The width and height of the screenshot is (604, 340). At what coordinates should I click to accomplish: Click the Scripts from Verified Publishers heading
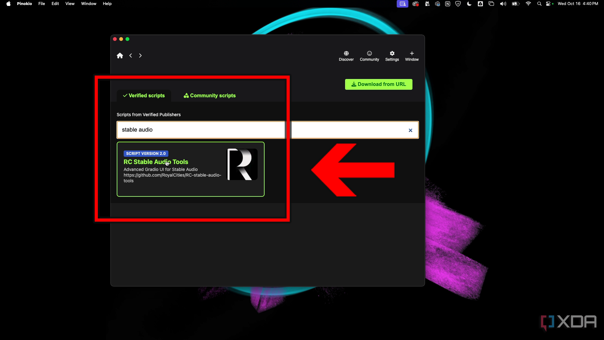[x=148, y=115]
